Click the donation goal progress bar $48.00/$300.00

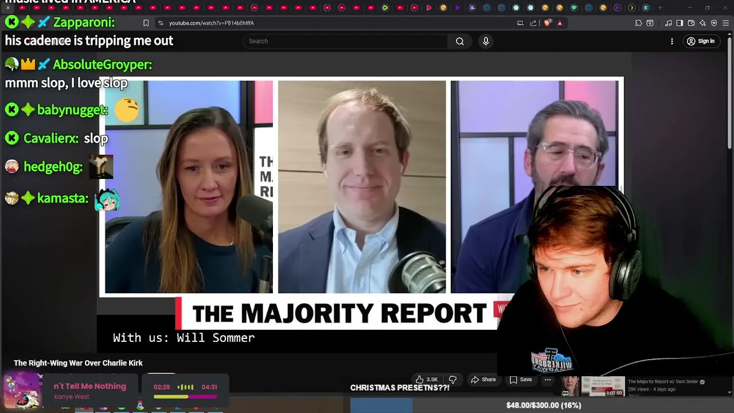542,406
